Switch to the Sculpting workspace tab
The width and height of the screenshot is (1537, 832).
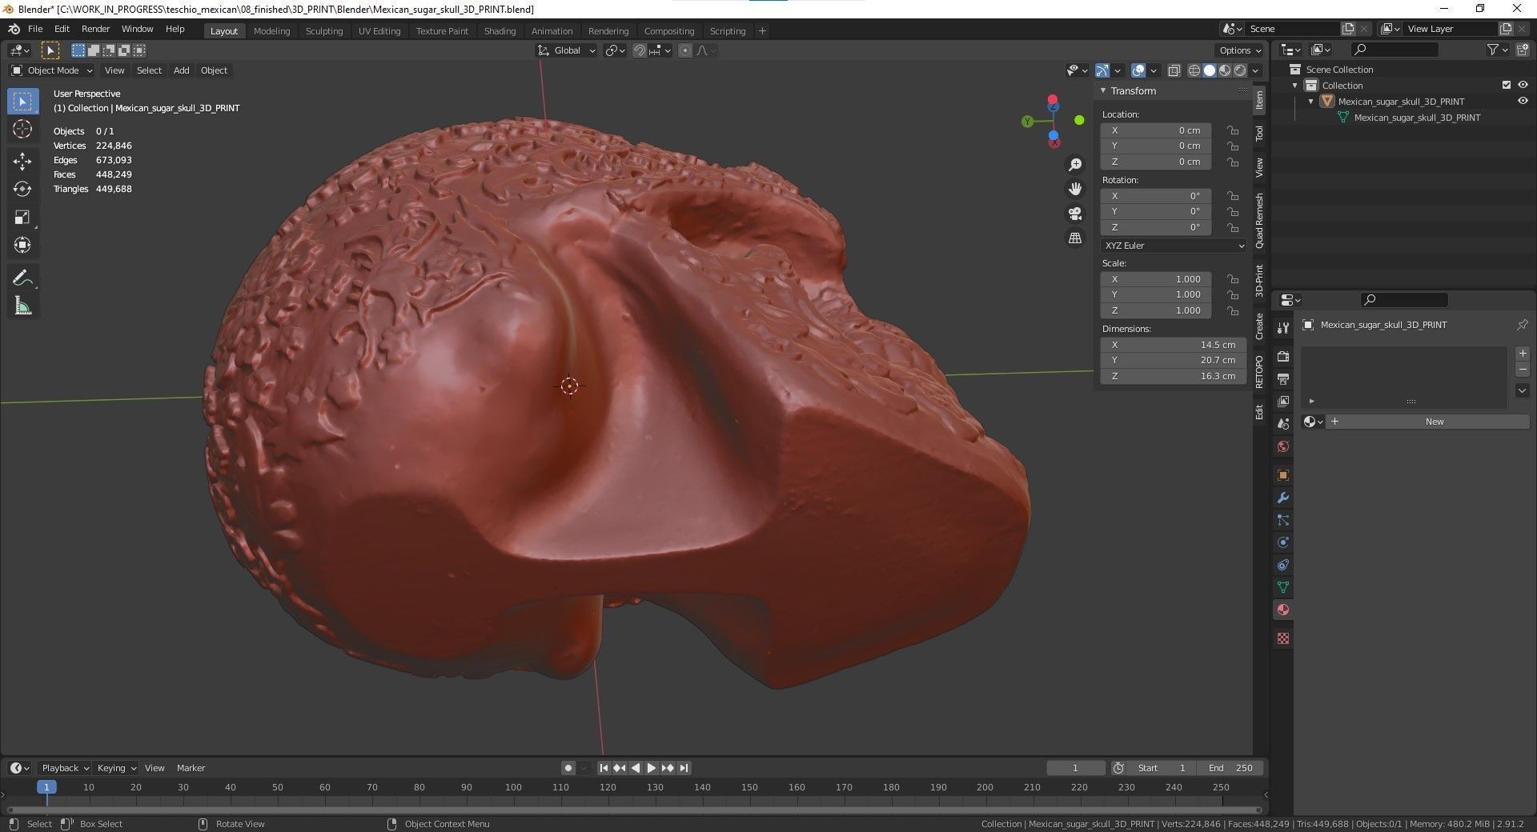(323, 31)
